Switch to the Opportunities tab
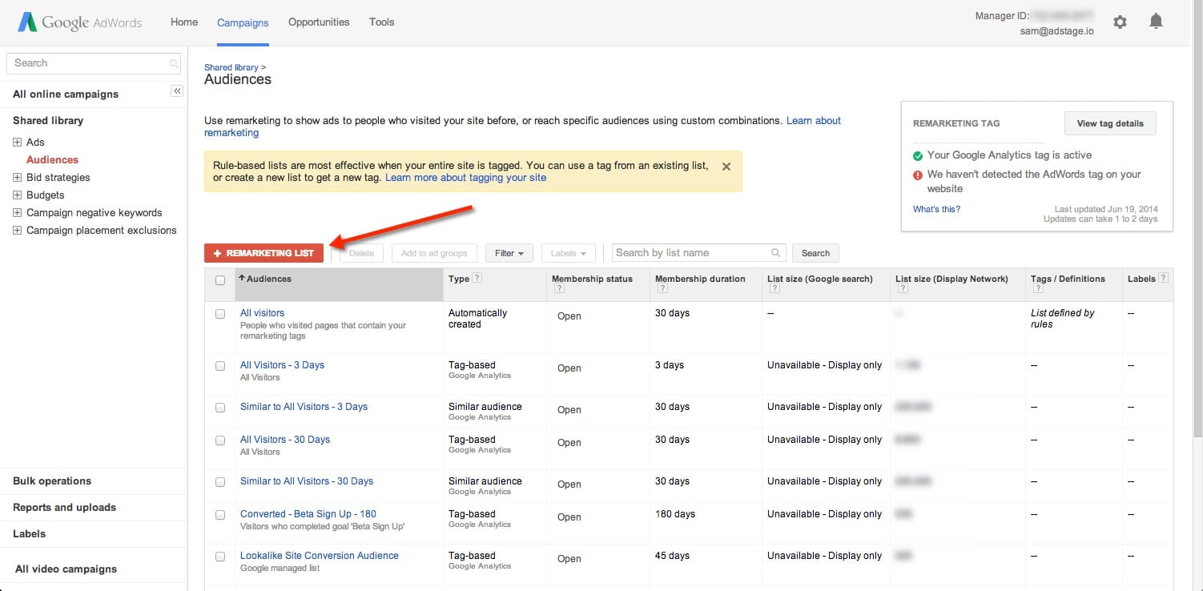Screen dimensions: 1203x591 pyautogui.click(x=319, y=22)
